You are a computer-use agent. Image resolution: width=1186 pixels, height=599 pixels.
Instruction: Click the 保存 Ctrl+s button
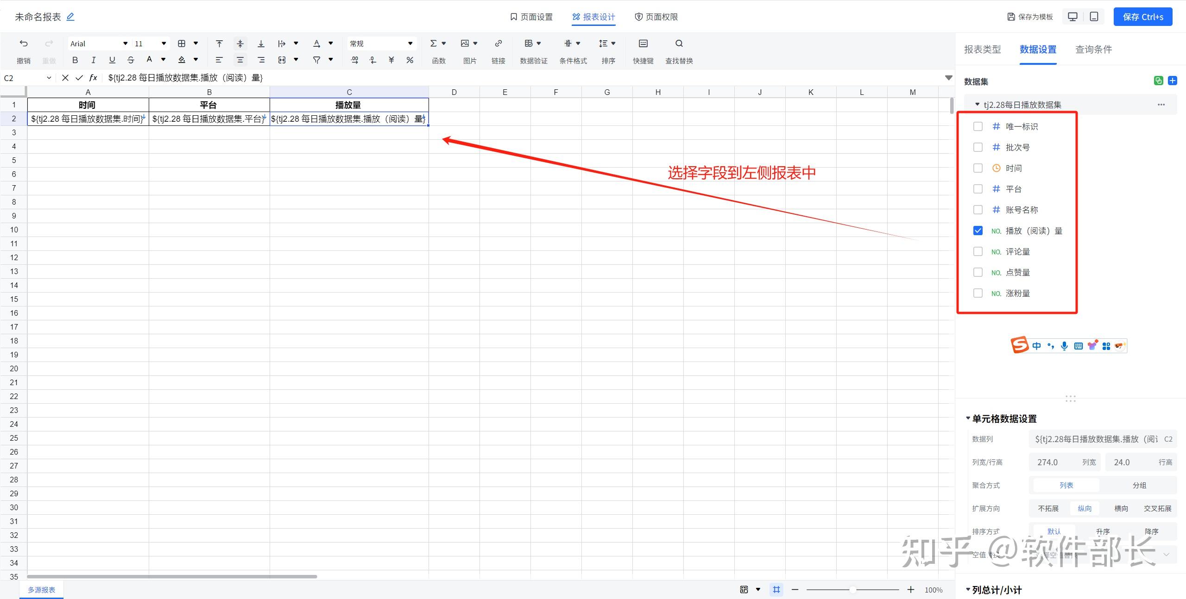(x=1143, y=17)
